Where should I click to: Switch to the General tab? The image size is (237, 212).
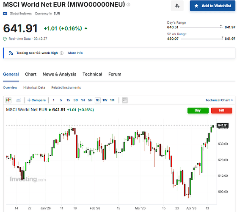coord(11,74)
